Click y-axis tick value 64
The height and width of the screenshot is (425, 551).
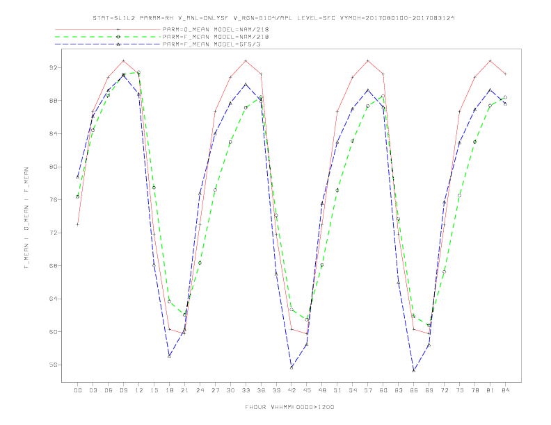click(x=53, y=299)
